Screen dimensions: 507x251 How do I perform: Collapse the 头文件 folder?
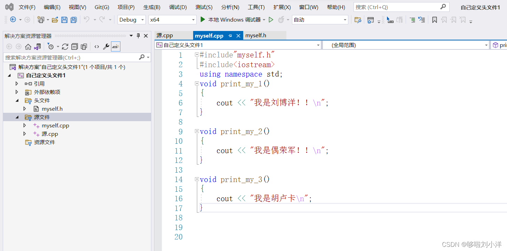(17, 100)
